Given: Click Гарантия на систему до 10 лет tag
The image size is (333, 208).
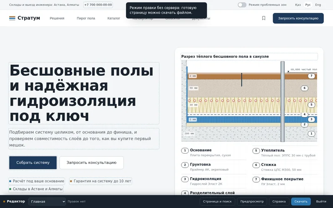Looking at the screenshot, I should coord(100,181).
